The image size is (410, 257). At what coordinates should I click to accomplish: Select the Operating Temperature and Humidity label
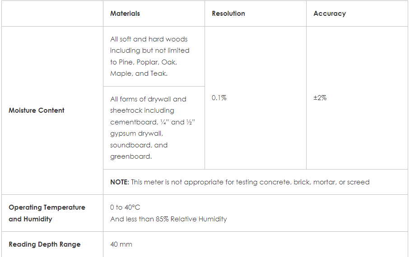coord(47,213)
